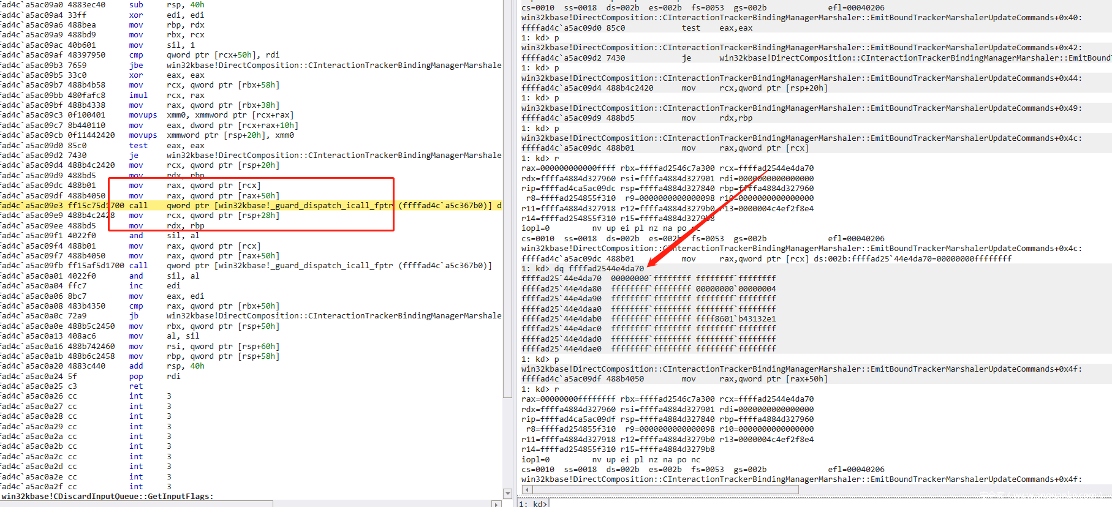Image resolution: width=1112 pixels, height=507 pixels.
Task: Click the 'inc edi' instruction line
Action: click(x=91, y=286)
